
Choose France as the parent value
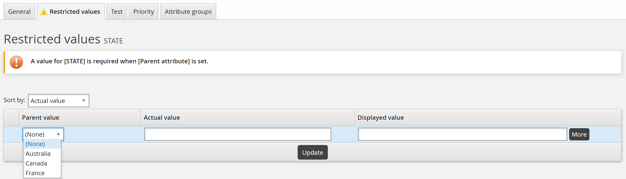point(35,173)
